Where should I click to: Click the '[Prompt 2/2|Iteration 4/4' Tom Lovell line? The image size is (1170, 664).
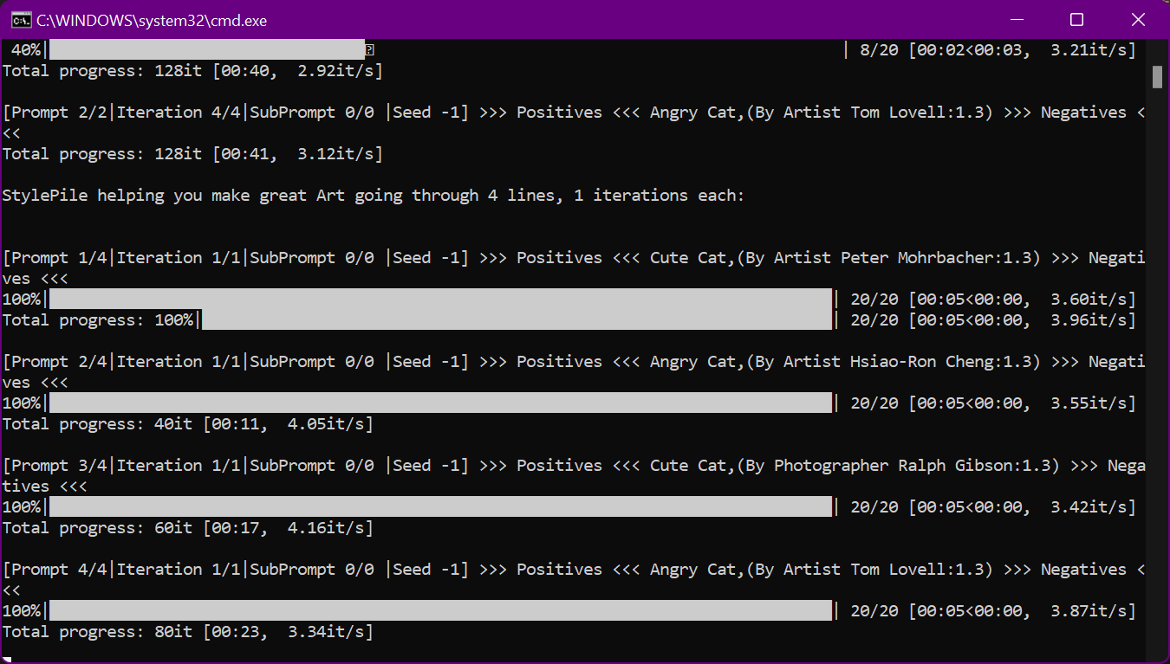pyautogui.click(x=574, y=122)
